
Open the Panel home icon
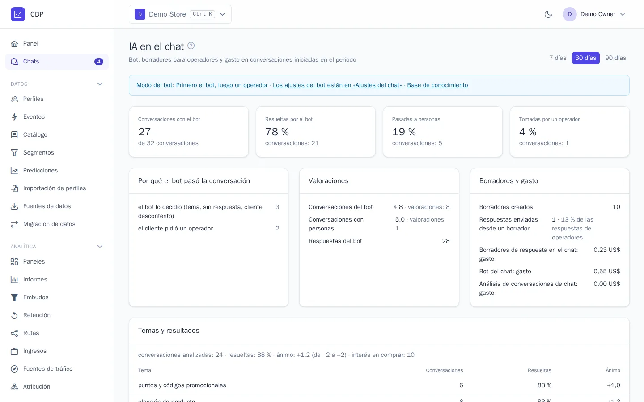tap(14, 44)
